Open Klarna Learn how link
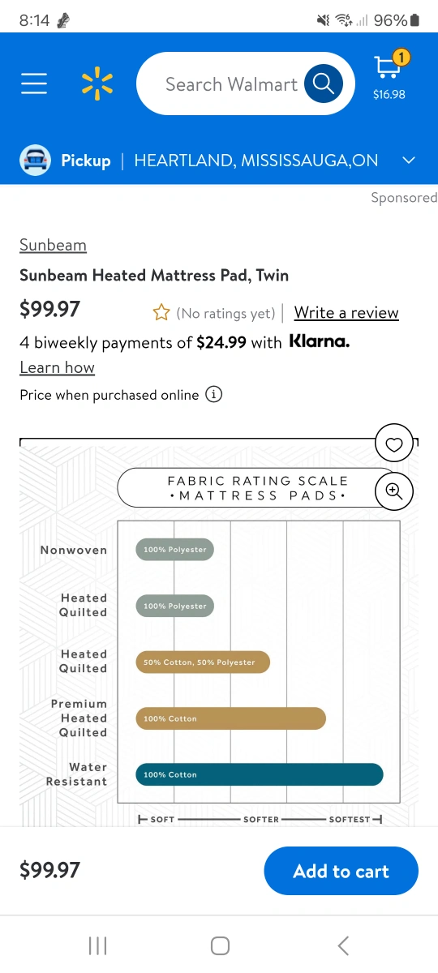Image resolution: width=438 pixels, height=973 pixels. coord(57,367)
